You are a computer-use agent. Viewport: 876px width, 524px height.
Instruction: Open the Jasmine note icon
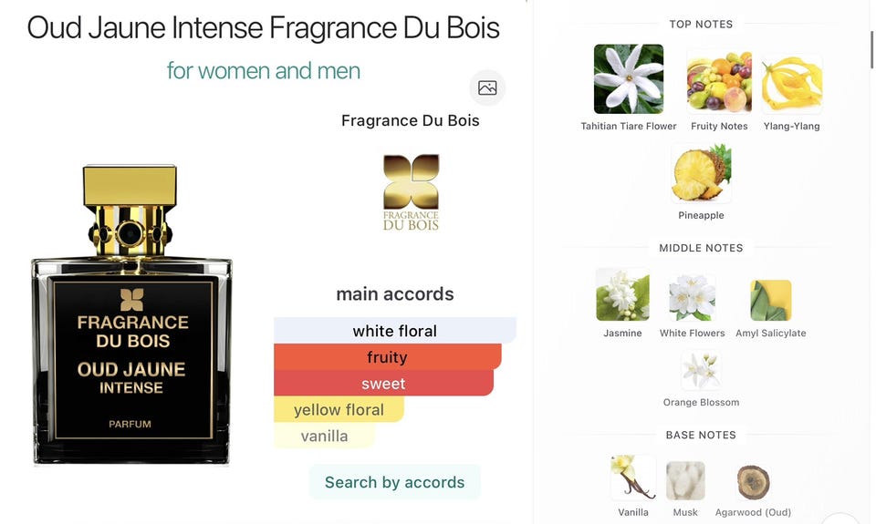[622, 294]
